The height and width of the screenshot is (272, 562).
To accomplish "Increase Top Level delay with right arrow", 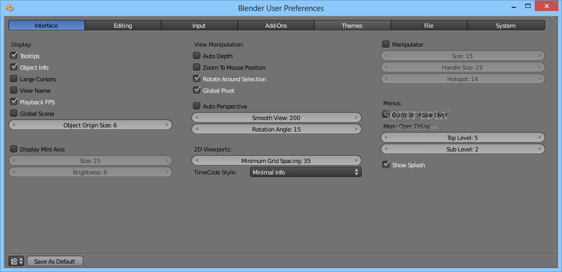I will [x=540, y=138].
